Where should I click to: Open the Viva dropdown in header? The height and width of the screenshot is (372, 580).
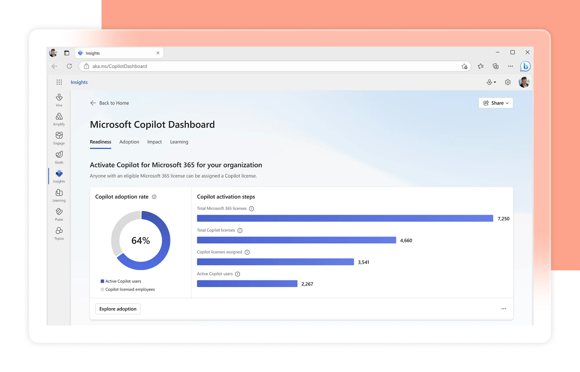click(x=491, y=82)
